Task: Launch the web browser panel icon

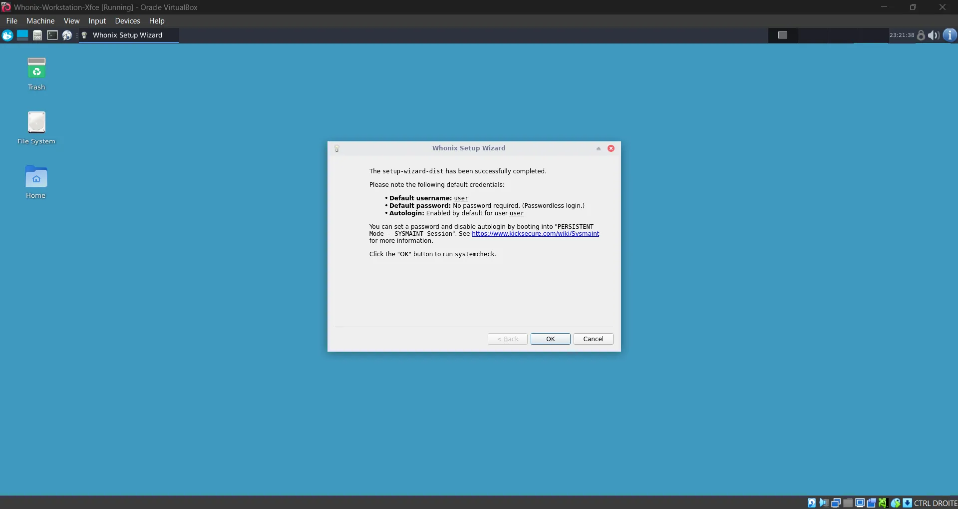Action: pyautogui.click(x=67, y=35)
